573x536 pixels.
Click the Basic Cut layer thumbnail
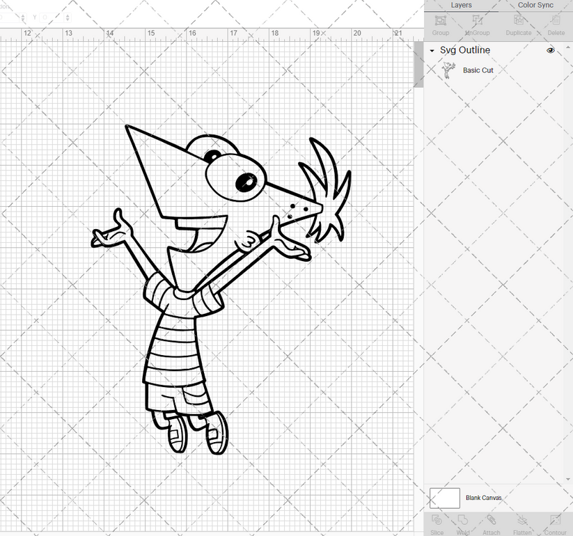(449, 70)
